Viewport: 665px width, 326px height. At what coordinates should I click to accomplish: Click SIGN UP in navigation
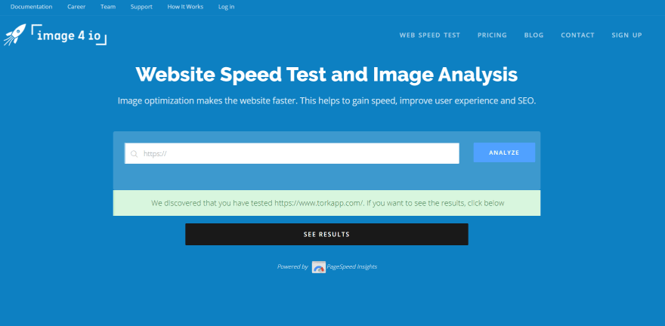tap(626, 35)
